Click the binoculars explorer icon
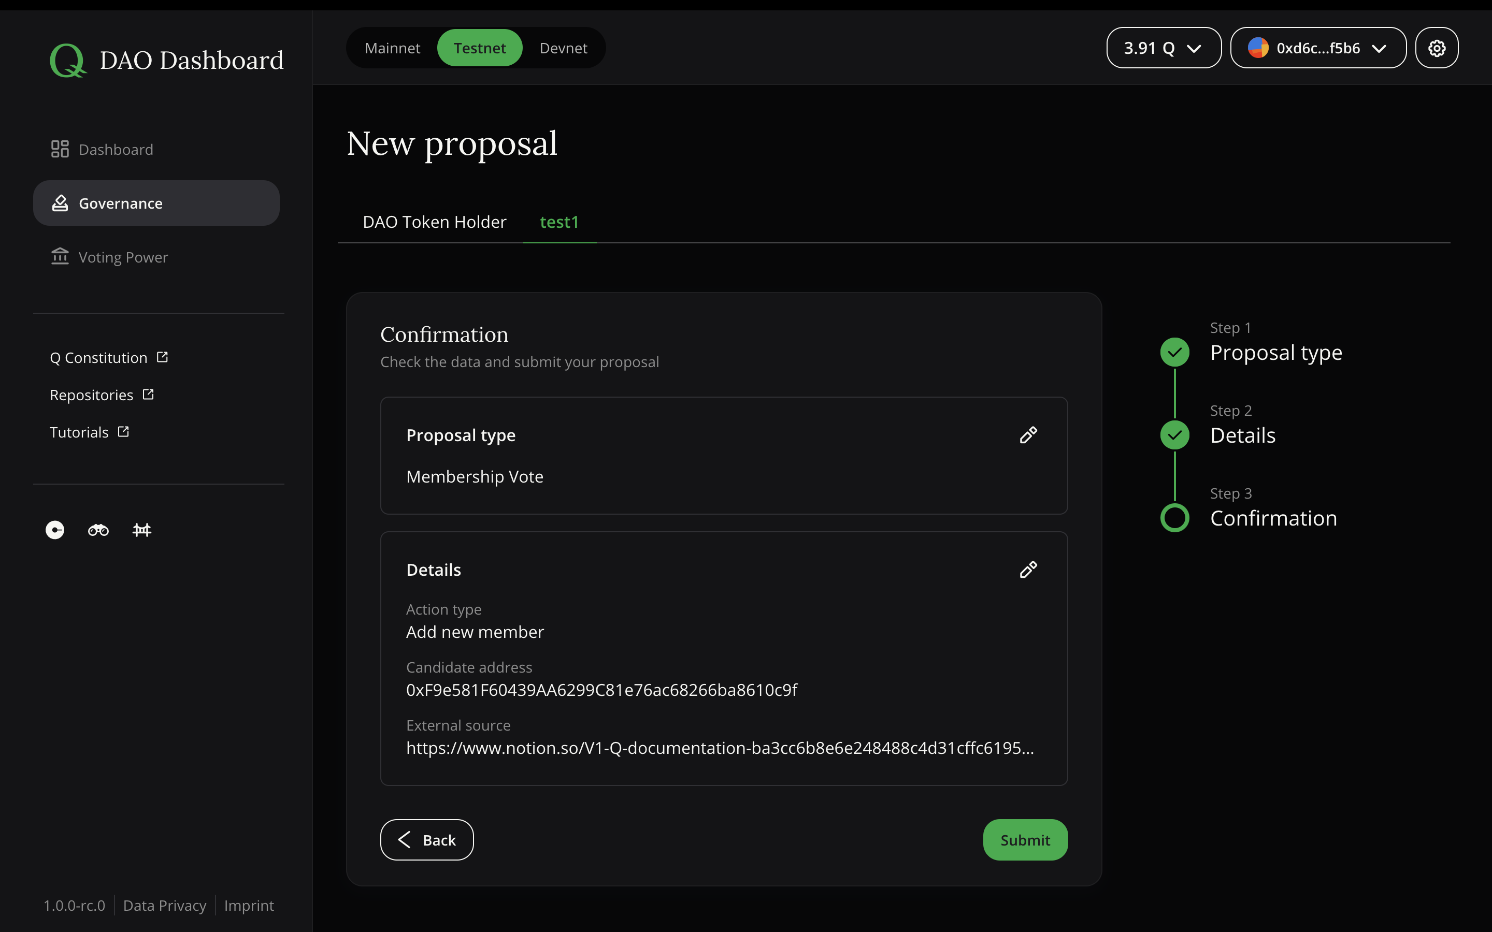This screenshot has height=932, width=1492. click(x=97, y=530)
